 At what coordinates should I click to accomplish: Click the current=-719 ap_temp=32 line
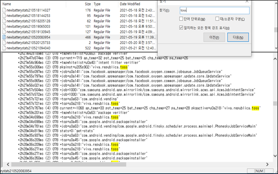(x=103, y=58)
